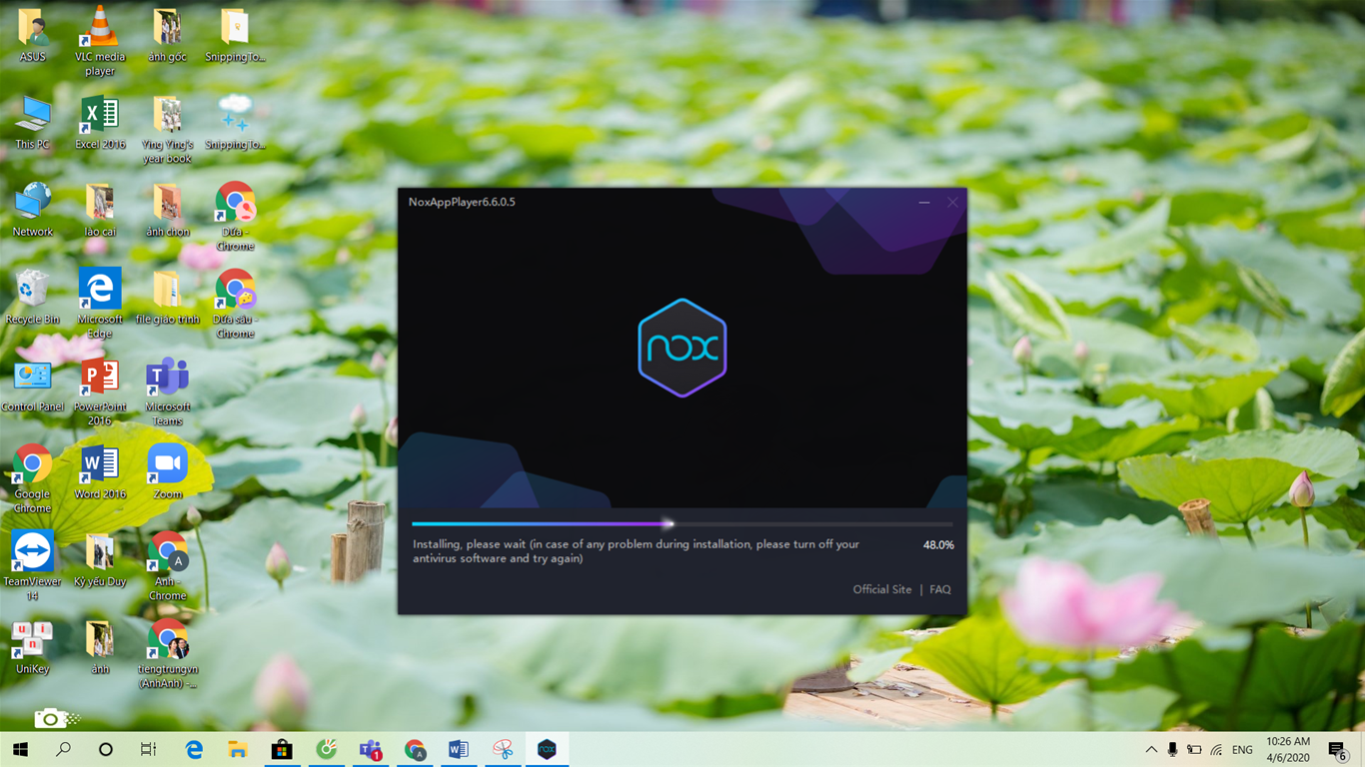Switch to Chrome on the taskbar
The image size is (1365, 767).
coord(415,749)
